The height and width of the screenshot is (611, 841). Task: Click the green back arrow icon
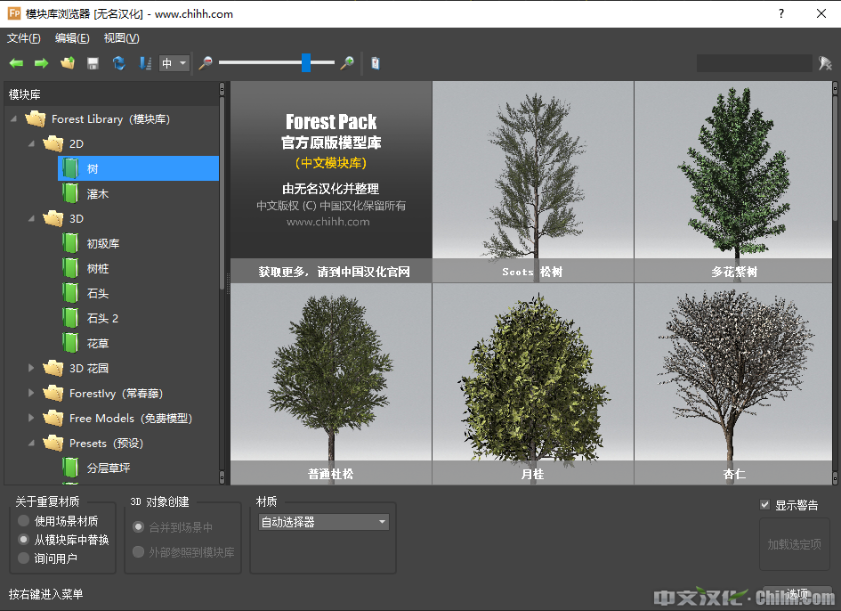point(16,63)
